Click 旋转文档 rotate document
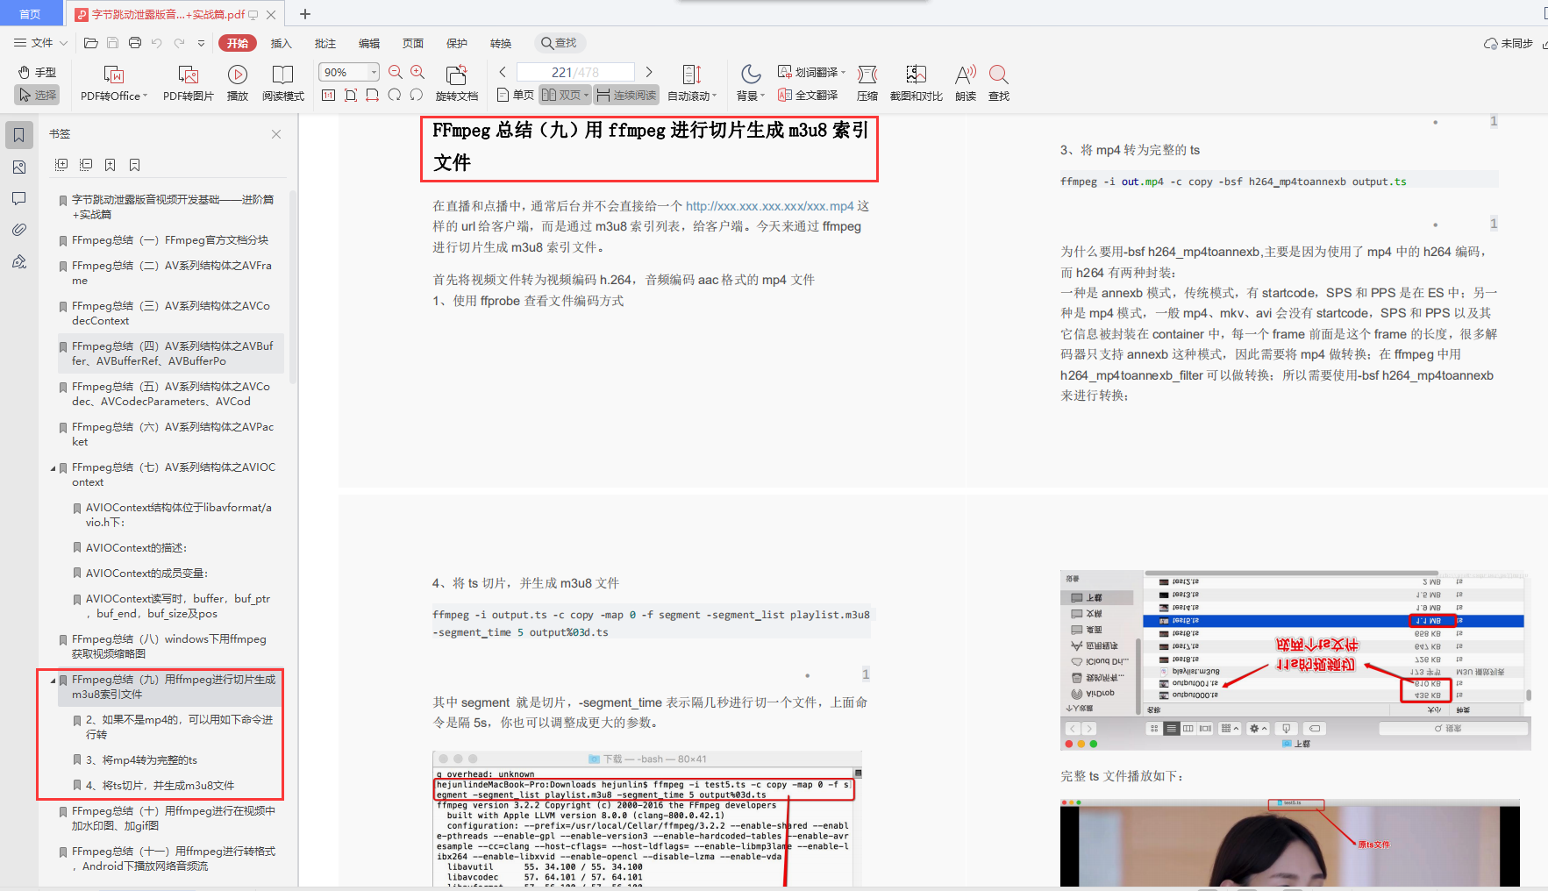This screenshot has height=891, width=1548. (457, 83)
